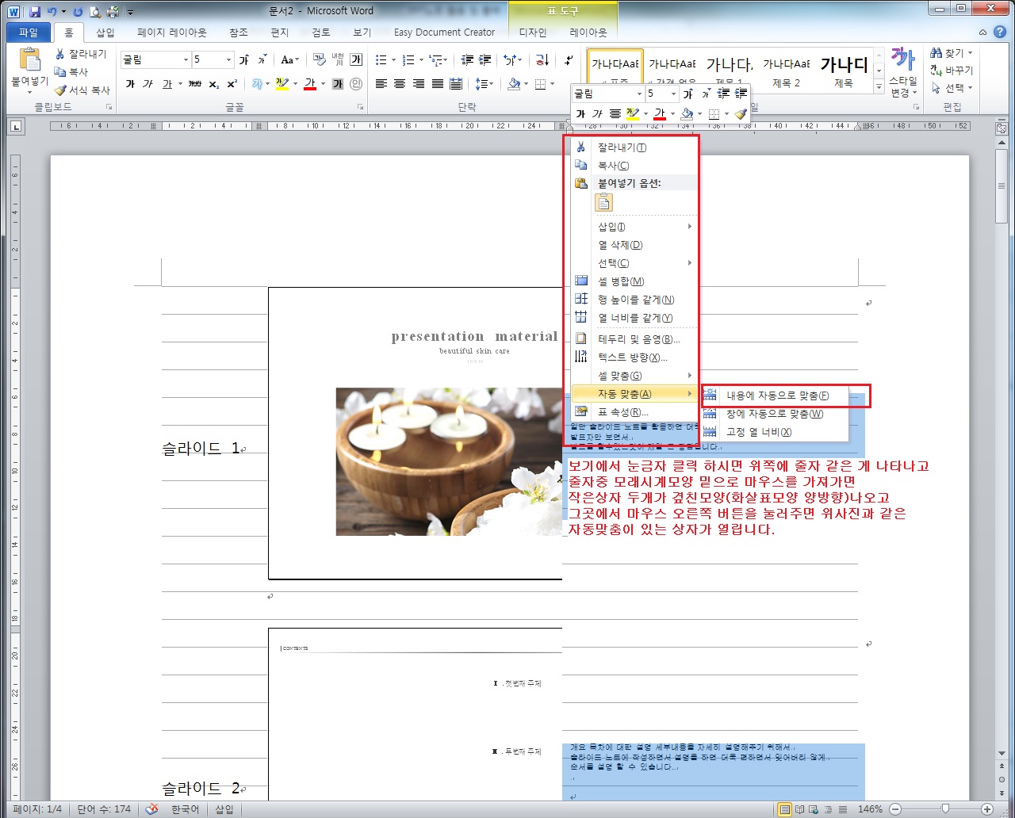Toggle bold 가 in ribbon 글꼴 group
The width and height of the screenshot is (1015, 818).
[x=130, y=83]
